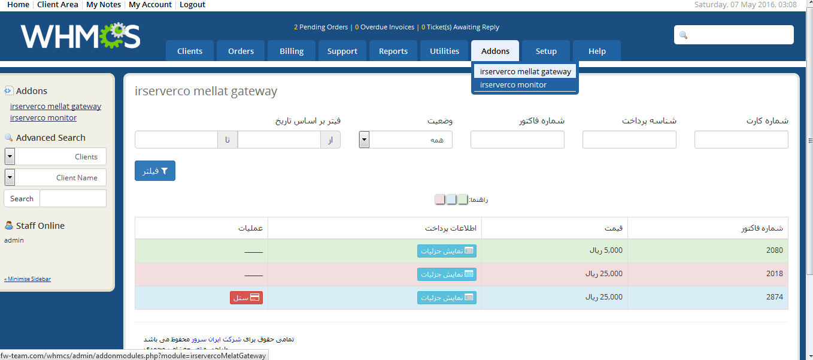Click the Addons tab

point(495,51)
